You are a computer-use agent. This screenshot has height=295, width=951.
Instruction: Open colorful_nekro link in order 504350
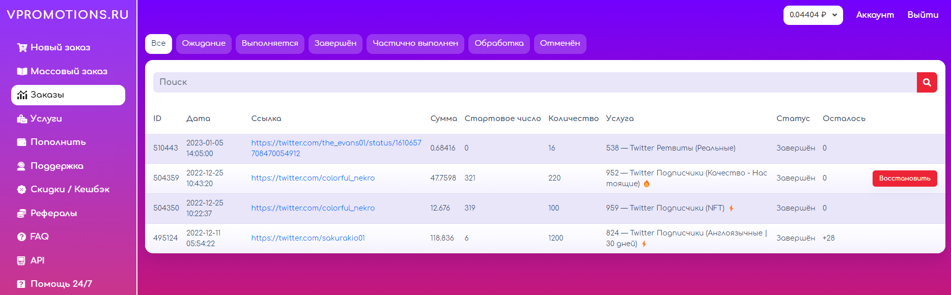point(313,208)
